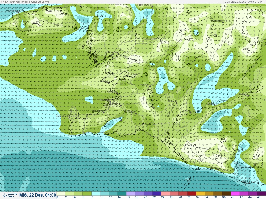Pick the dark indigo 22–24 m/s legend swatch
The height and width of the screenshot is (199, 266).
coord(157,194)
